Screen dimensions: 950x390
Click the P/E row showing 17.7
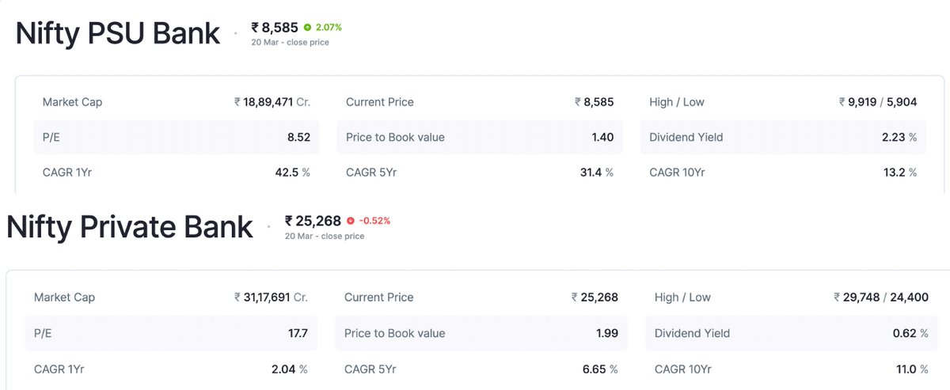tap(171, 333)
